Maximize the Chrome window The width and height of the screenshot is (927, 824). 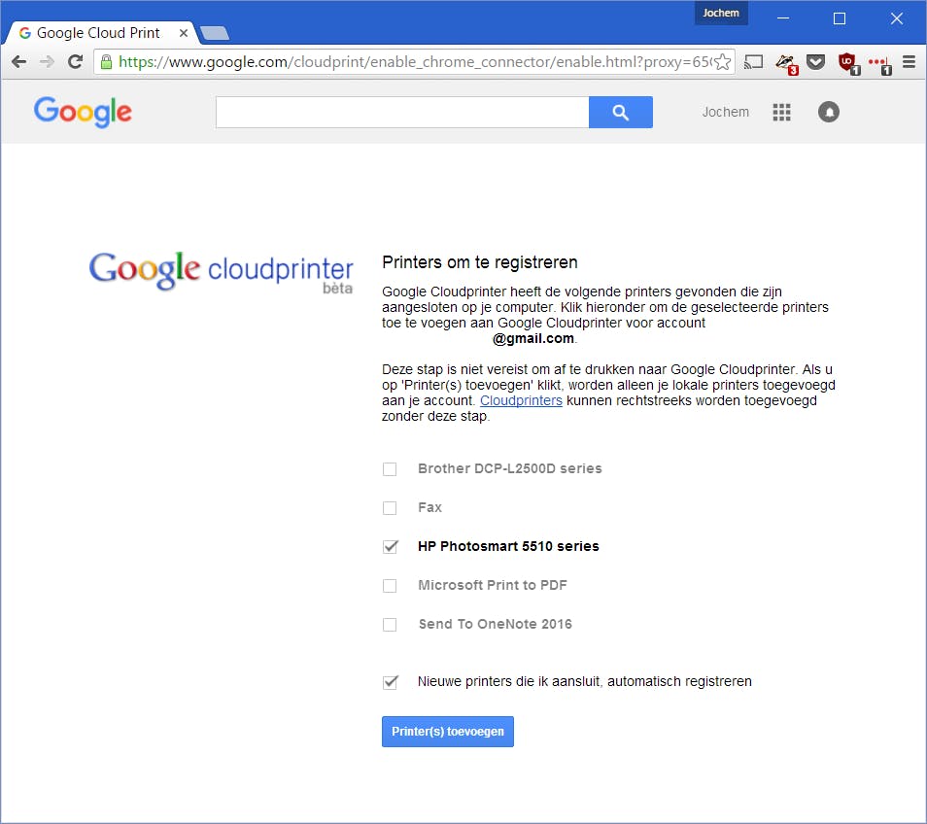tap(840, 18)
